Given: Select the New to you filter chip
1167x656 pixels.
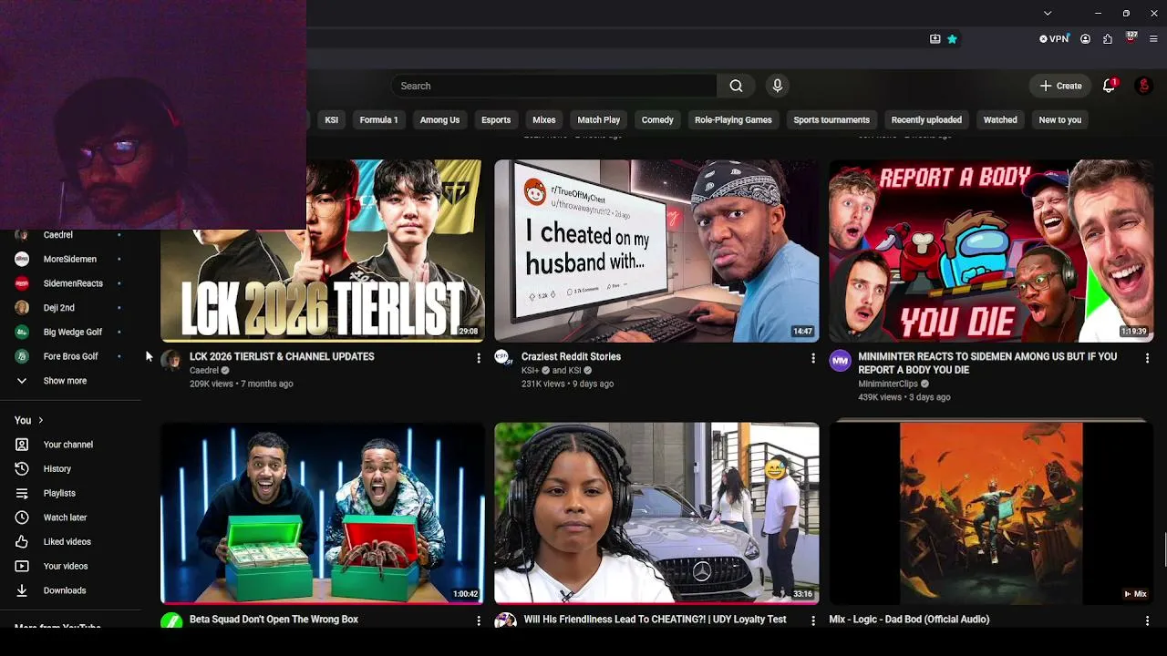Looking at the screenshot, I should pyautogui.click(x=1059, y=119).
